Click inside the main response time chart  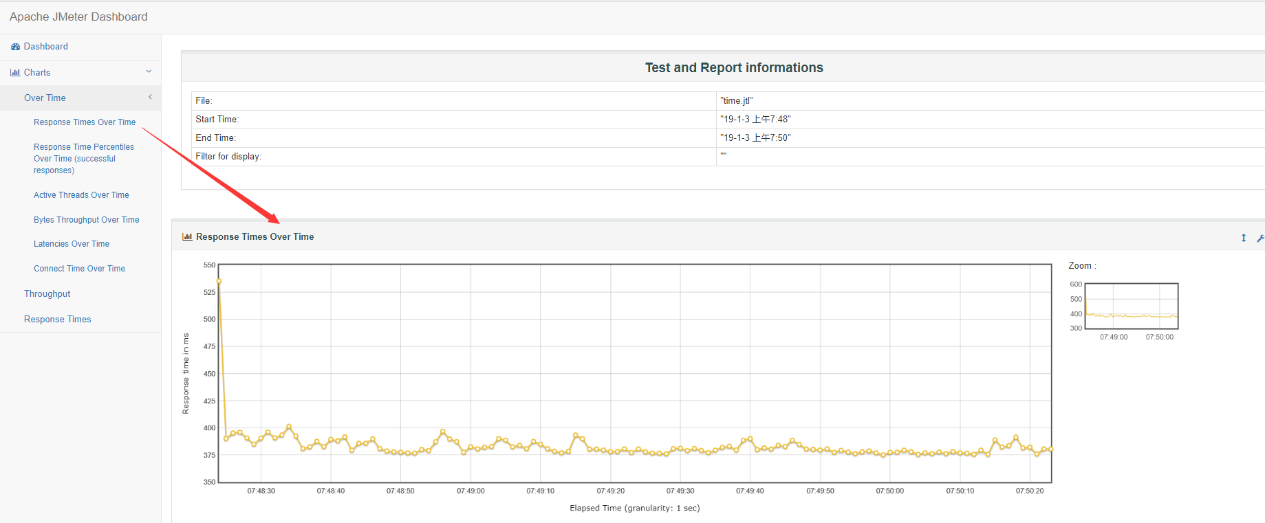coord(635,373)
